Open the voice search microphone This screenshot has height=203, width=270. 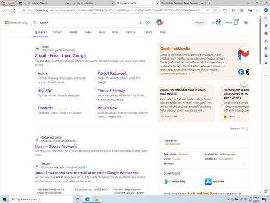click(140, 22)
